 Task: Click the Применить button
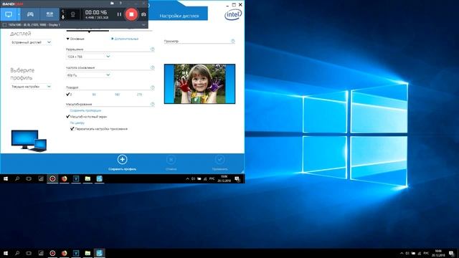click(220, 163)
